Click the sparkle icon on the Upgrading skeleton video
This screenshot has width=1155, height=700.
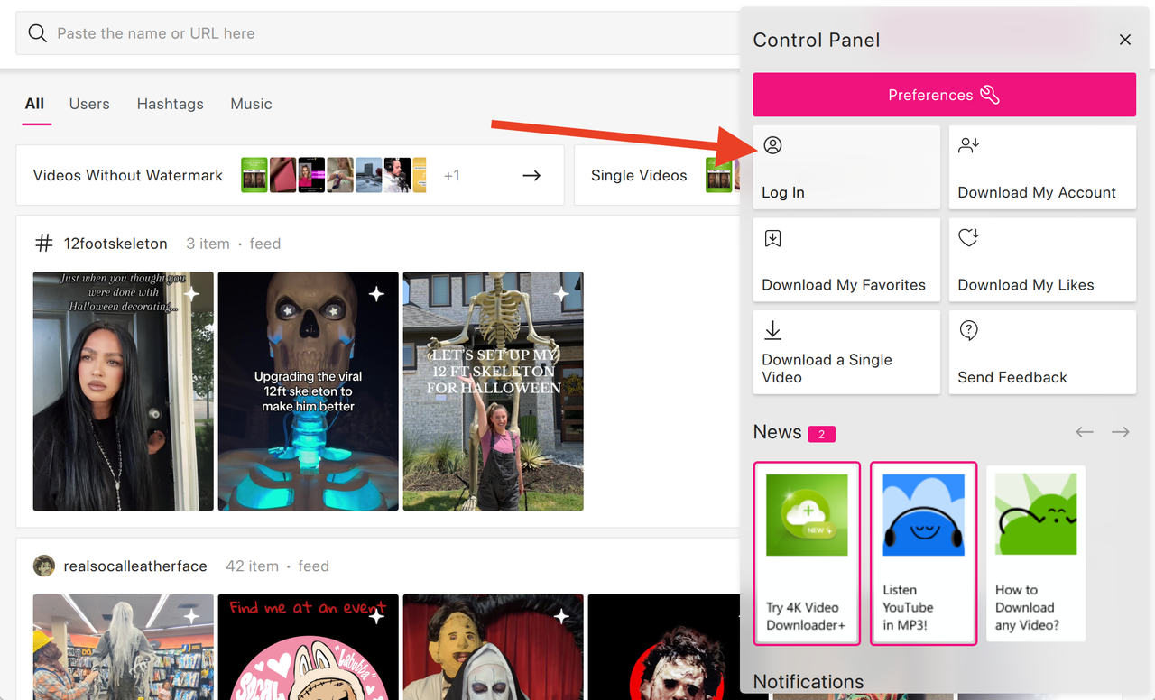376,294
